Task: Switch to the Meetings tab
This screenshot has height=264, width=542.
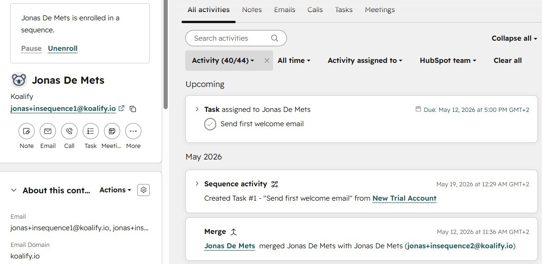Action: pyautogui.click(x=380, y=10)
